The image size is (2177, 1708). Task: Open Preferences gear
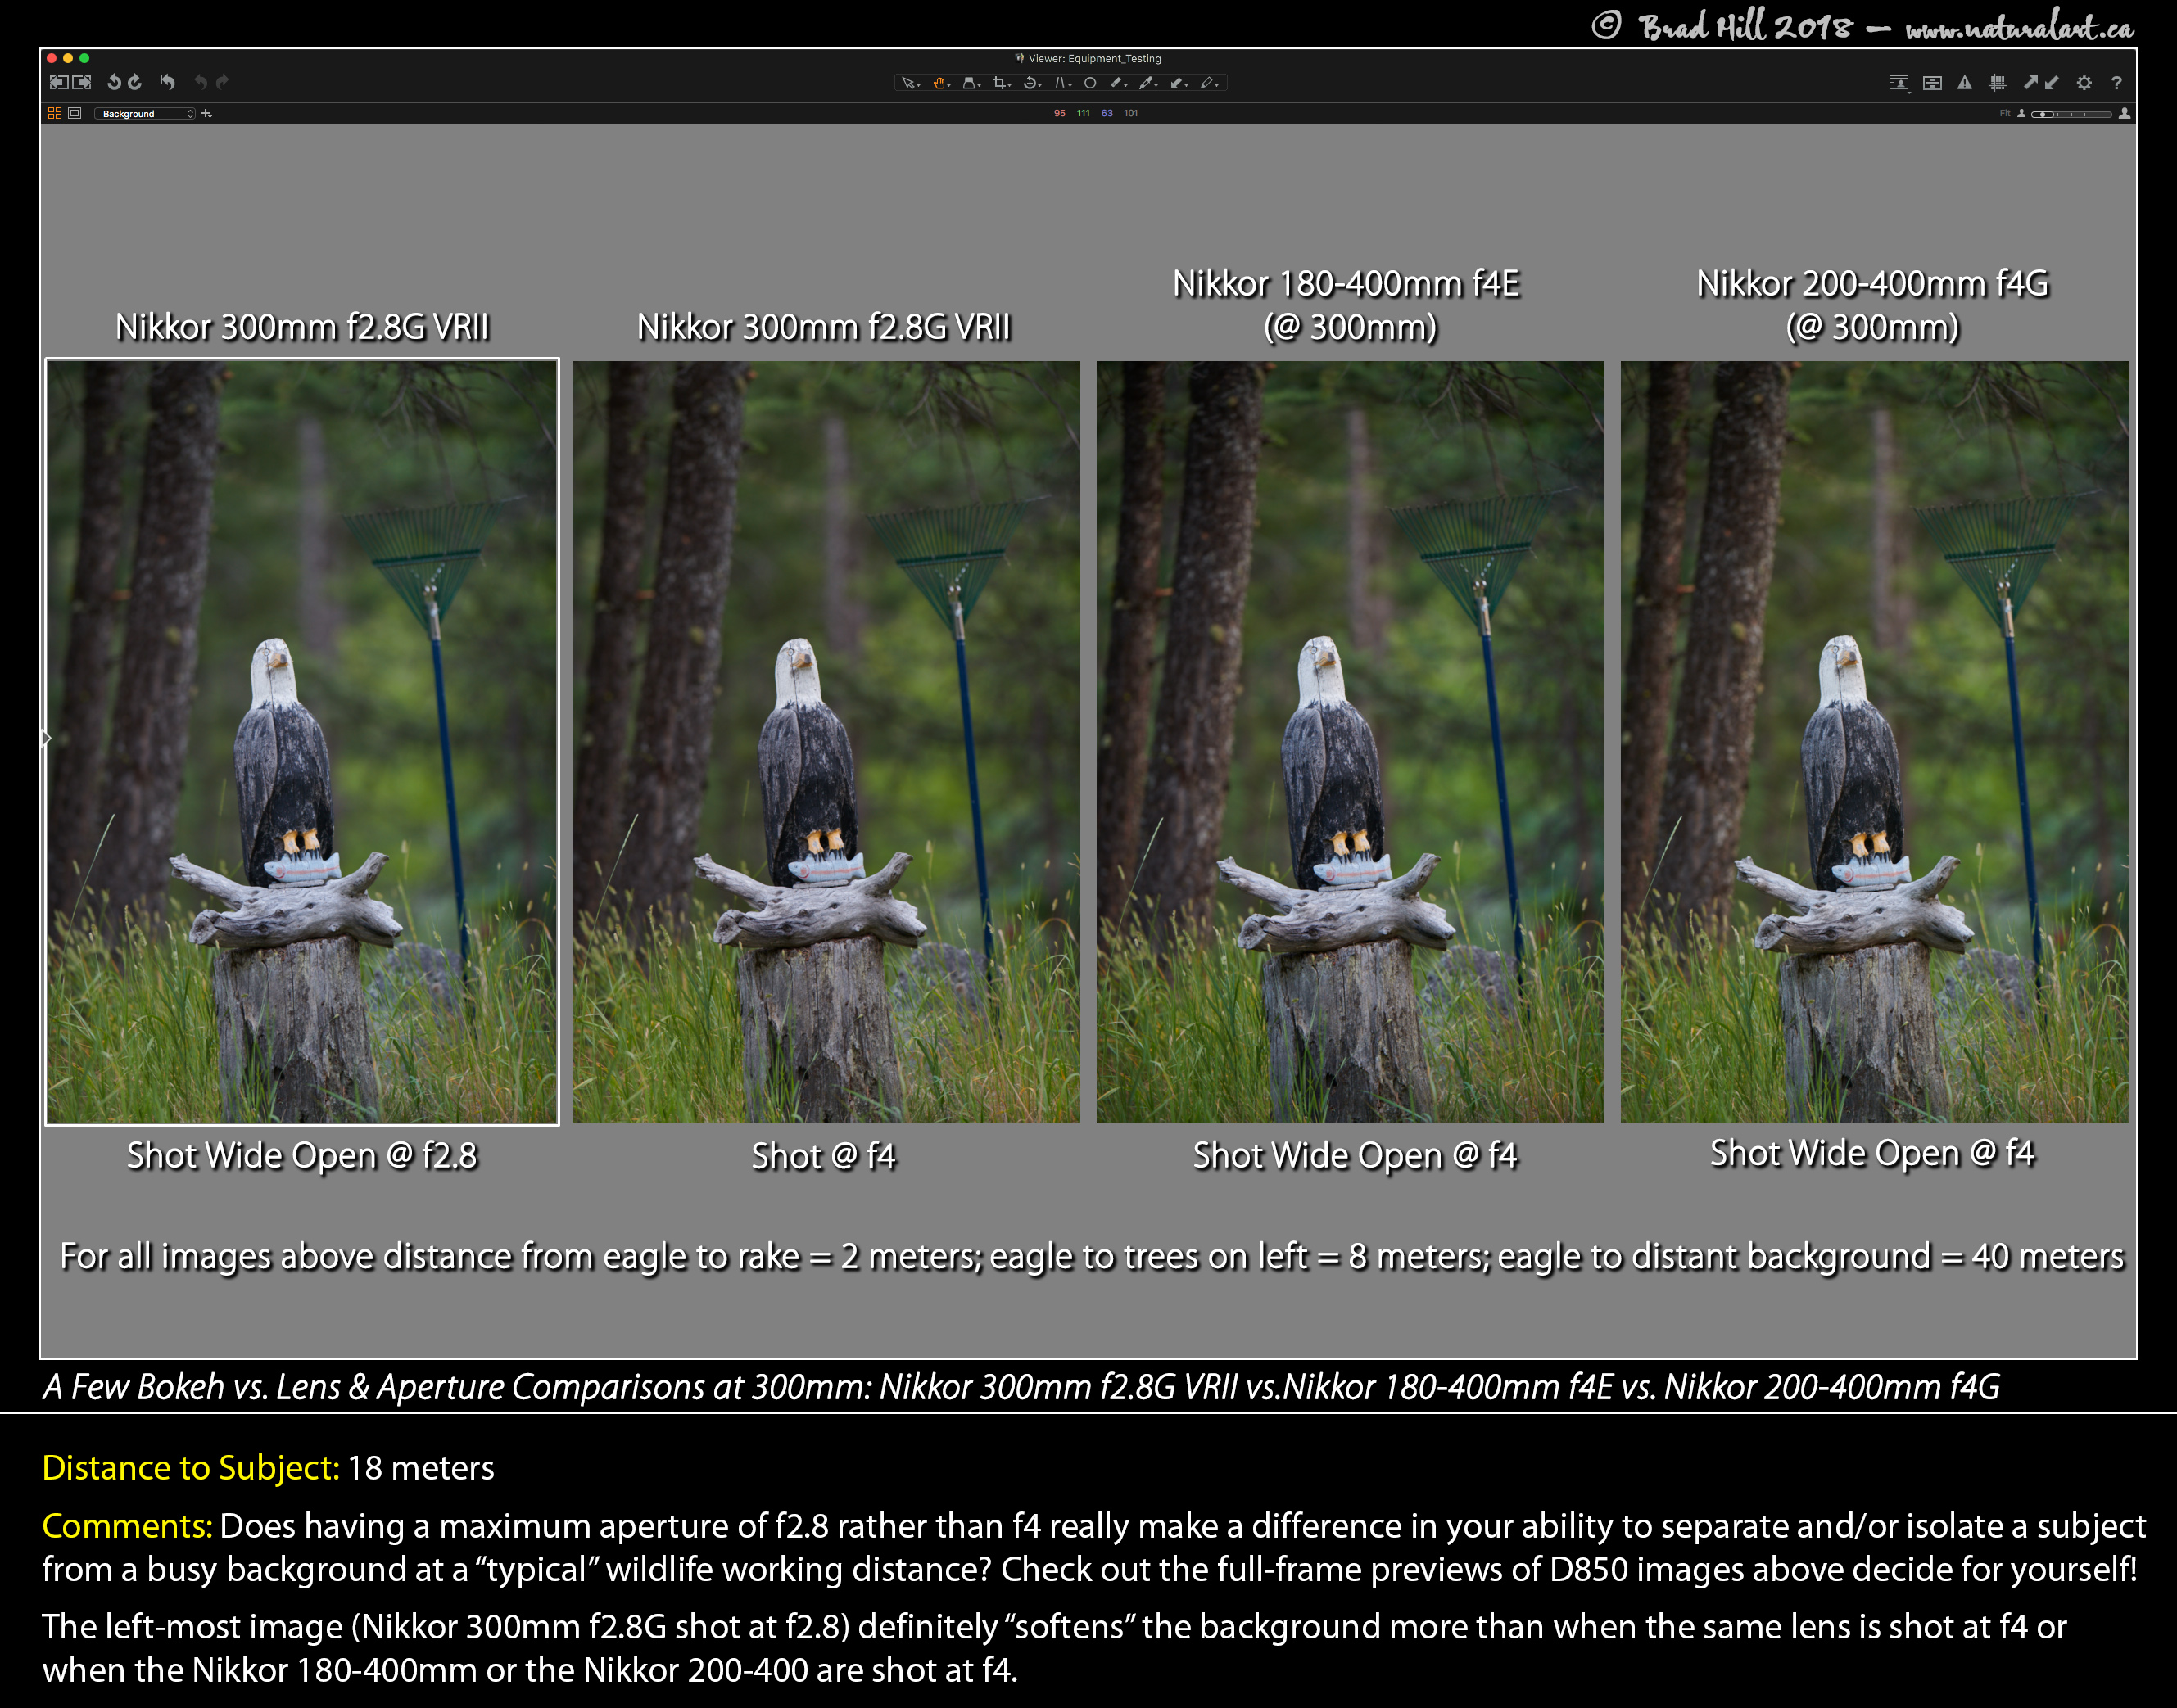2084,83
